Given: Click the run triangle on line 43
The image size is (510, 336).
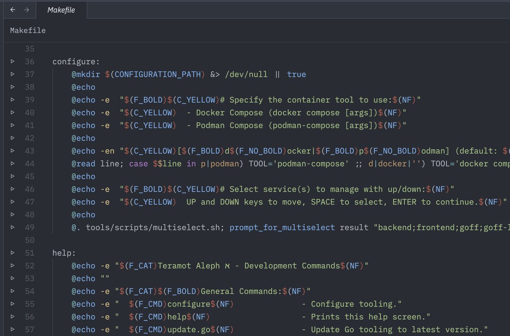Looking at the screenshot, I should pos(13,151).
